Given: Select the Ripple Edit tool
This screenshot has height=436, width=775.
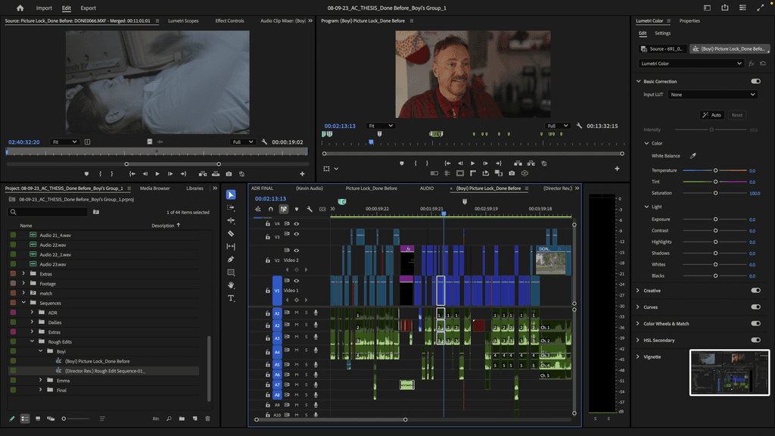Looking at the screenshot, I should 231,220.
